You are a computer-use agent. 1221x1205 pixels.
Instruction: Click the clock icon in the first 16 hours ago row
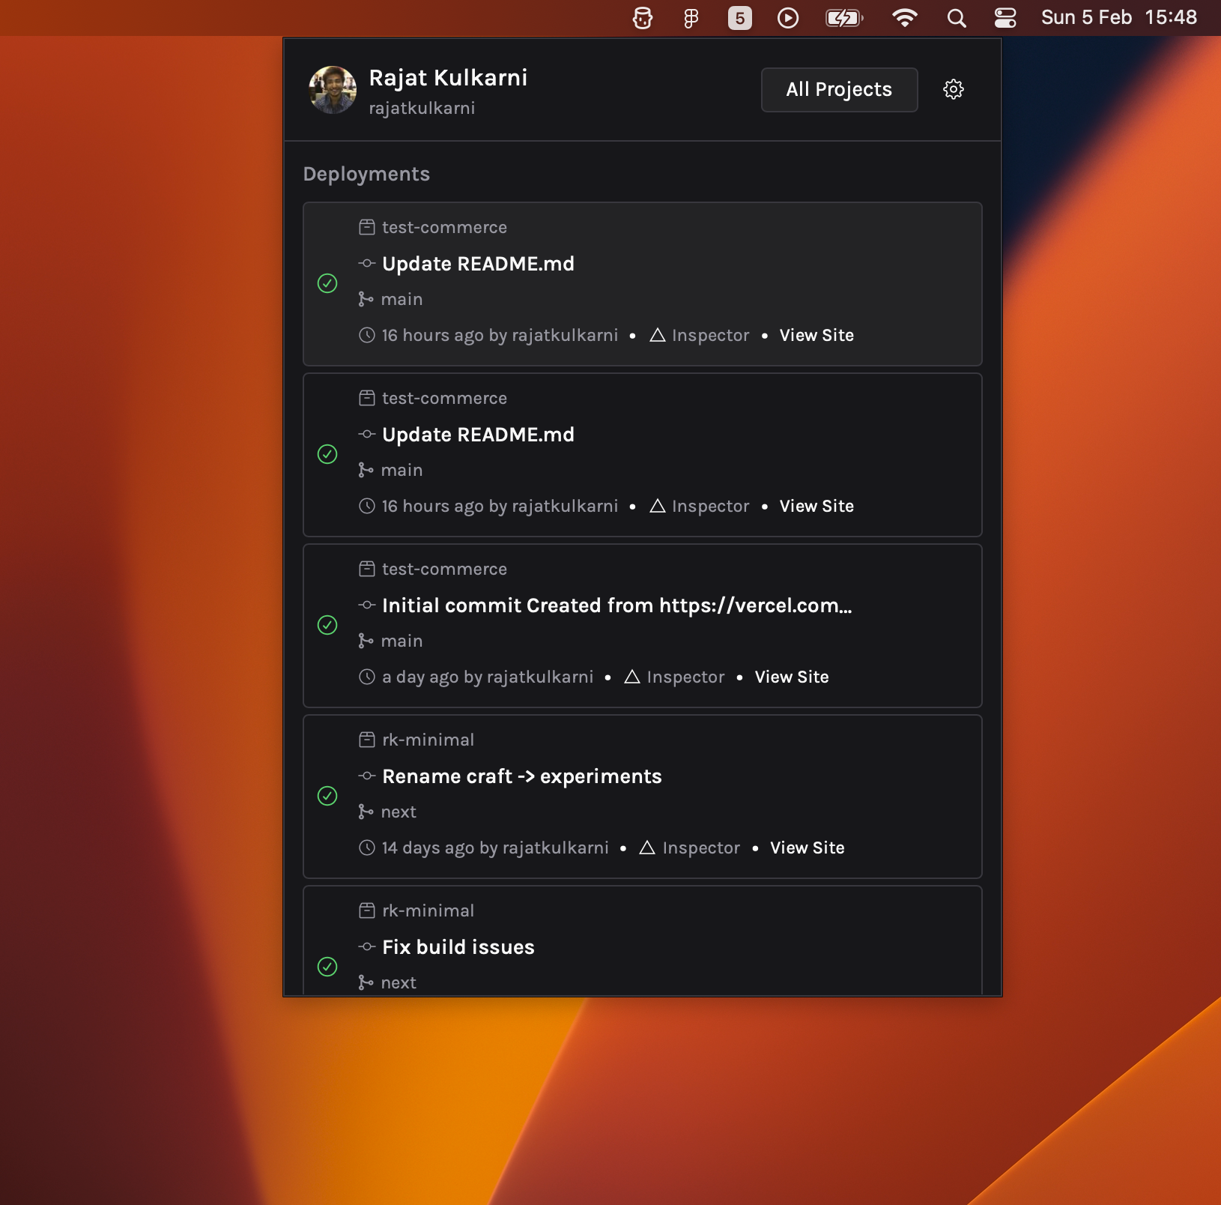point(366,335)
